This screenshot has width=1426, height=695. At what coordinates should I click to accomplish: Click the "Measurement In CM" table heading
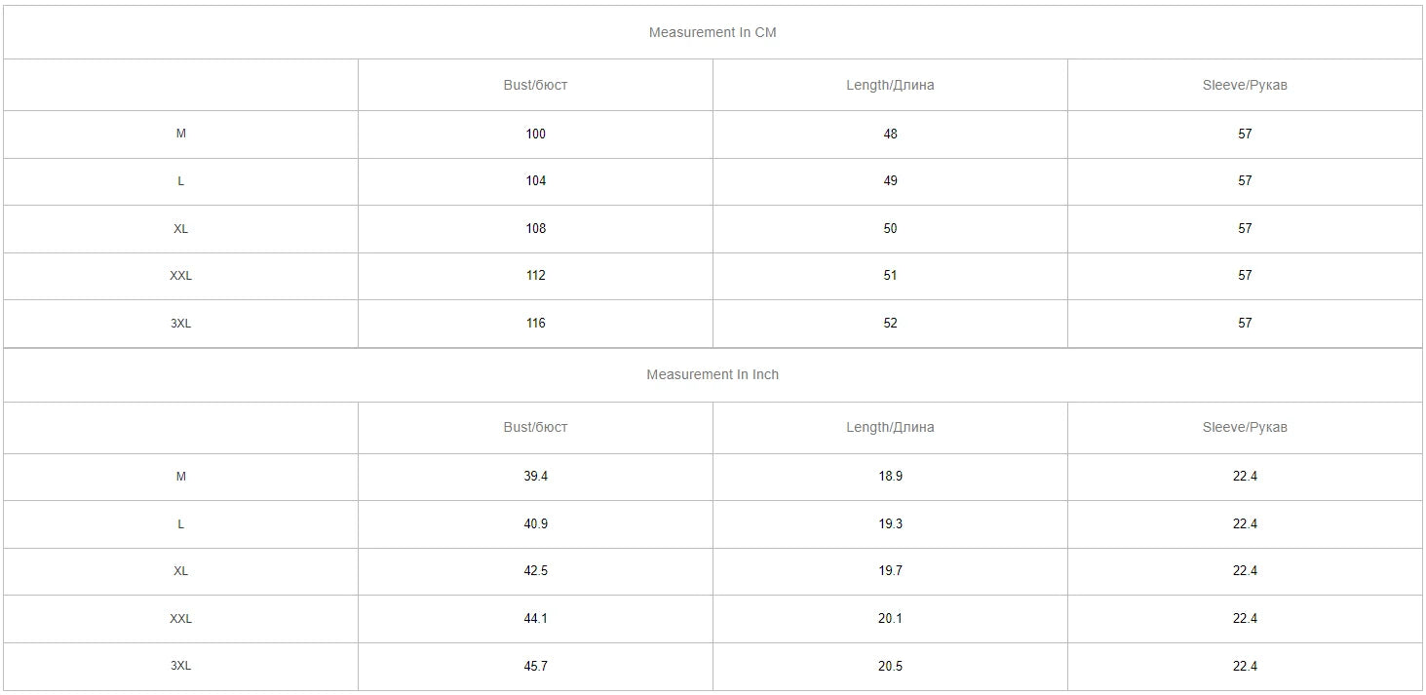[x=713, y=32]
